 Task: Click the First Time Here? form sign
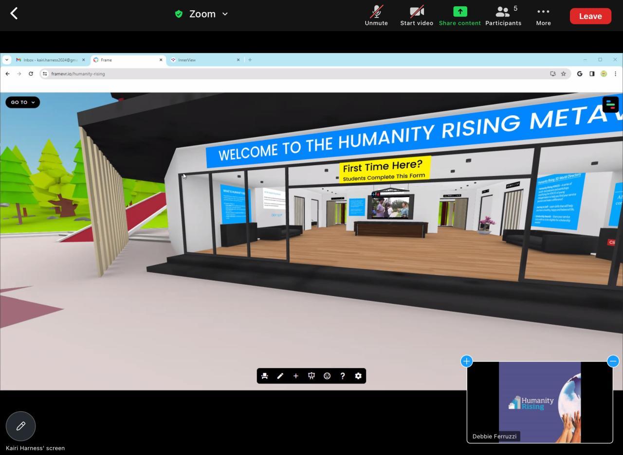(385, 170)
